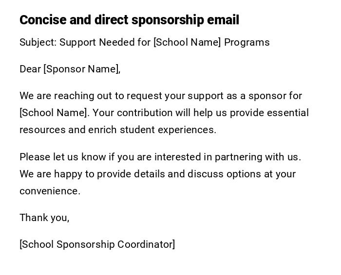This screenshot has width=341, height=275.
Task: Select the [Sponsor Name] placeholder in the greeting
Action: click(x=81, y=69)
